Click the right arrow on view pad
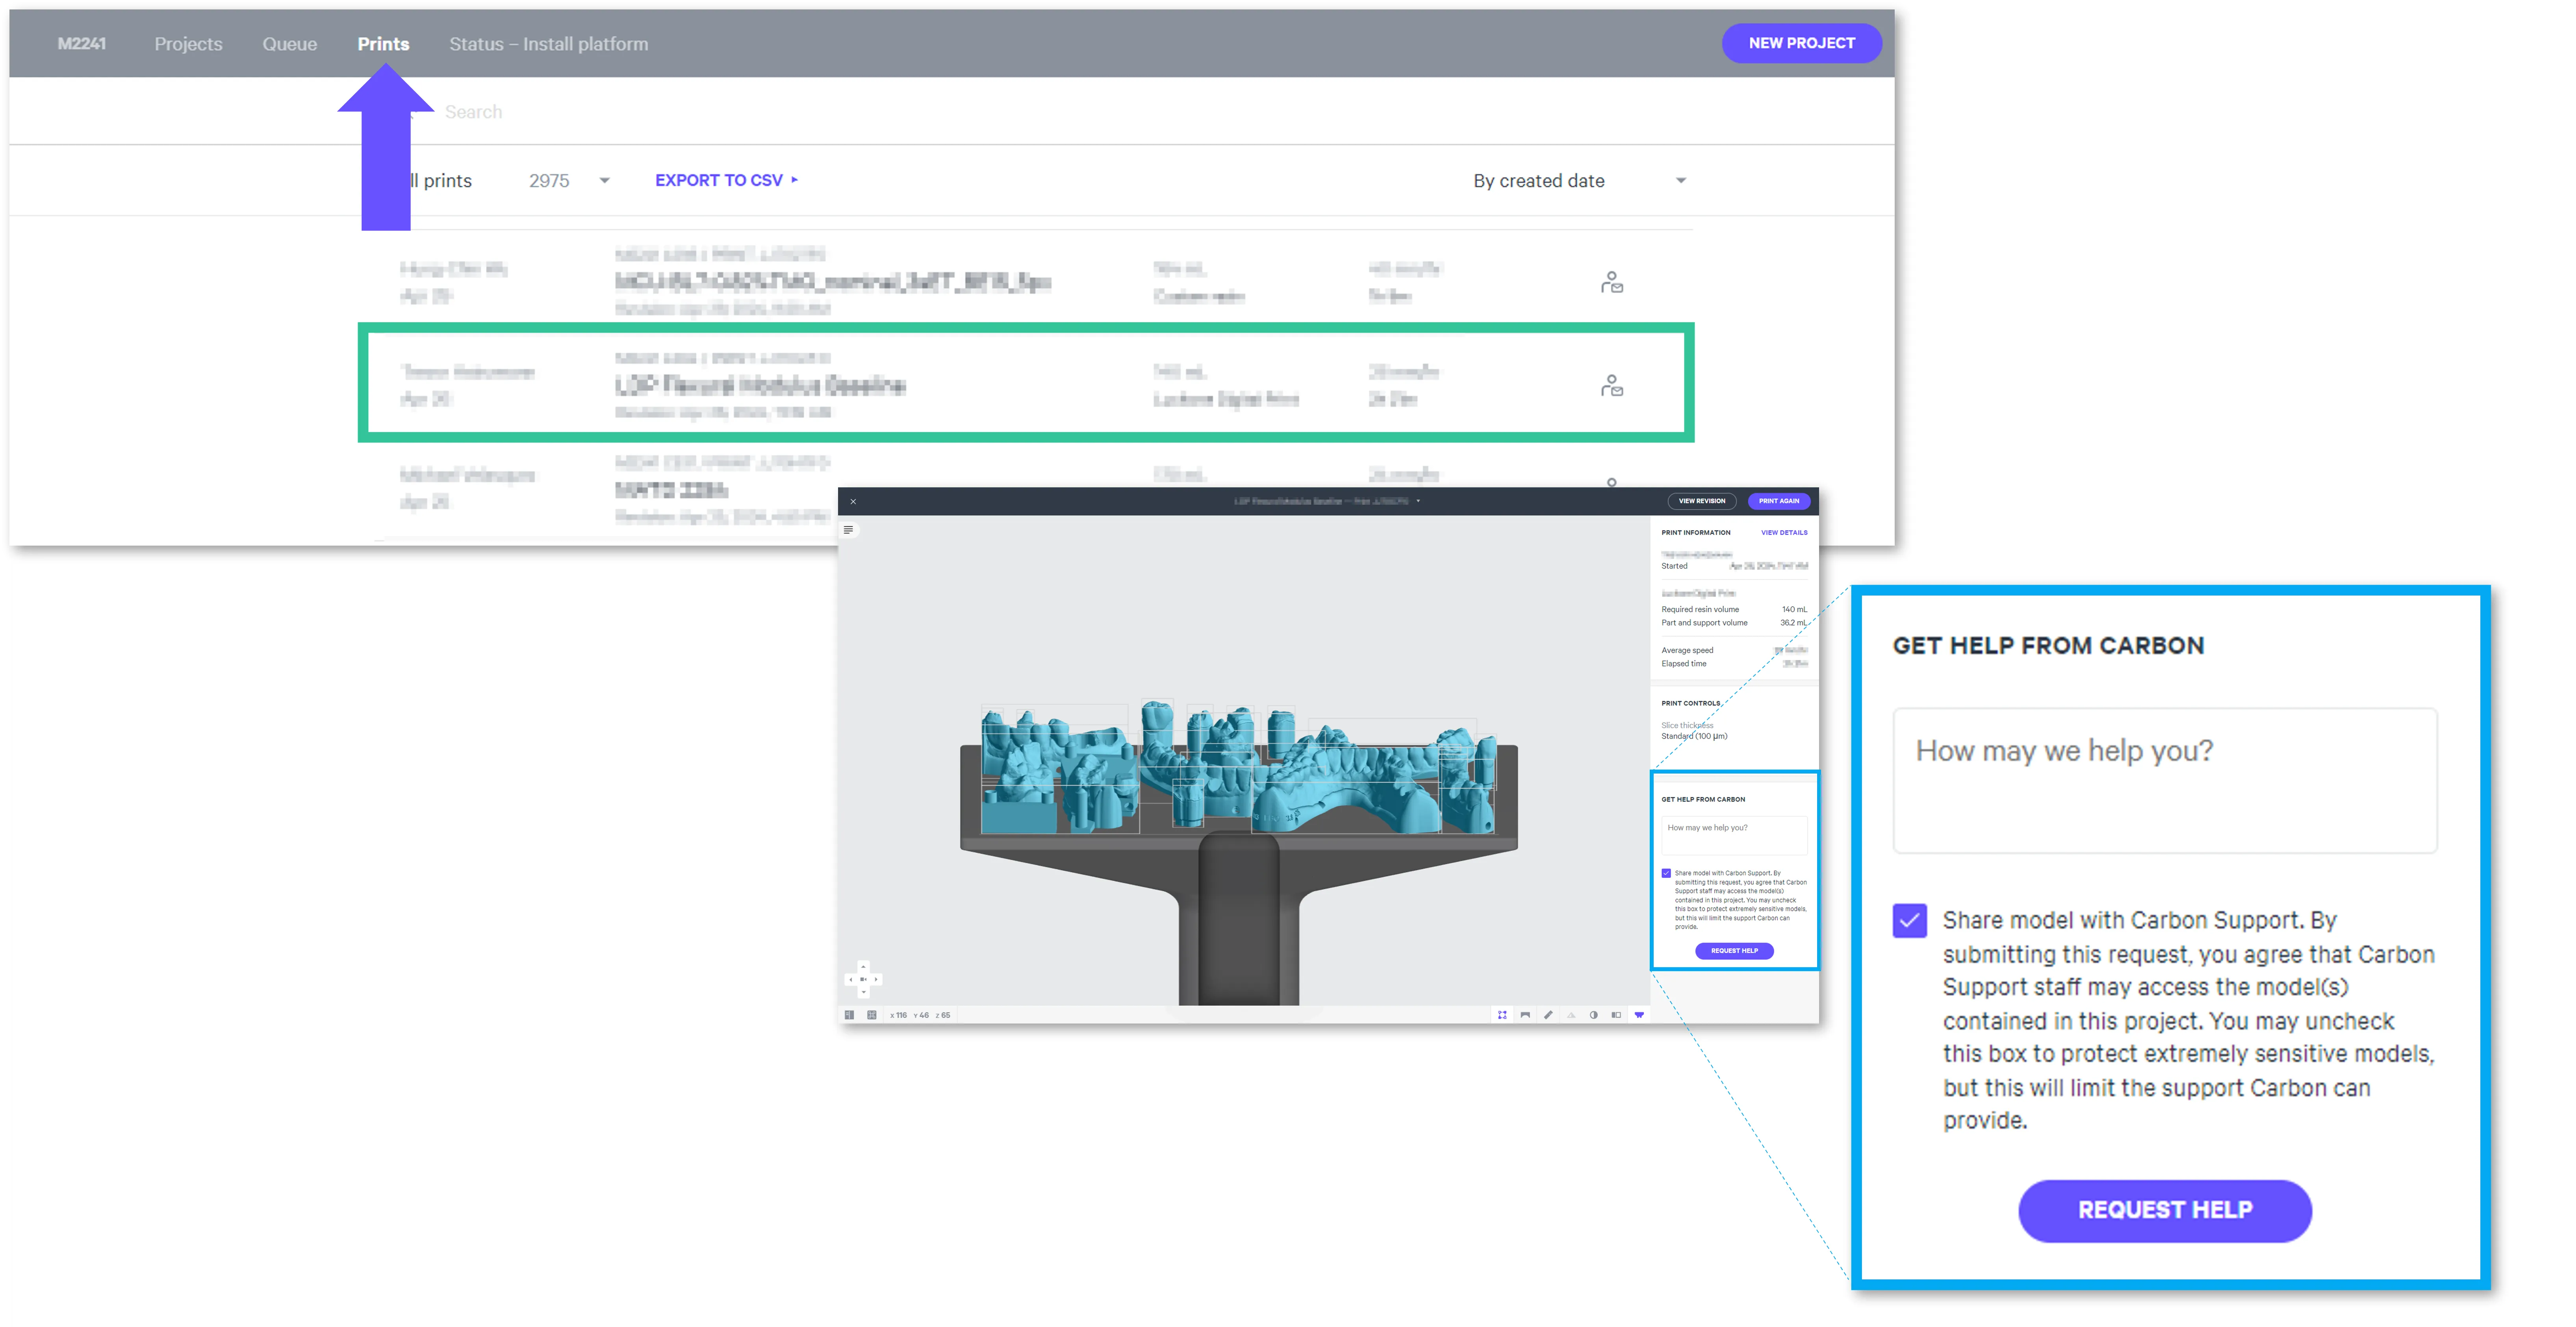Viewport: 2576px width, 1327px height. [876, 979]
